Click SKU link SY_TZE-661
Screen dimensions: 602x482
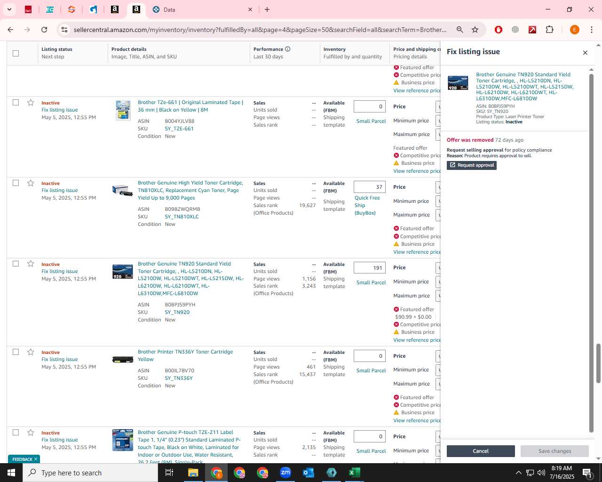pos(179,129)
